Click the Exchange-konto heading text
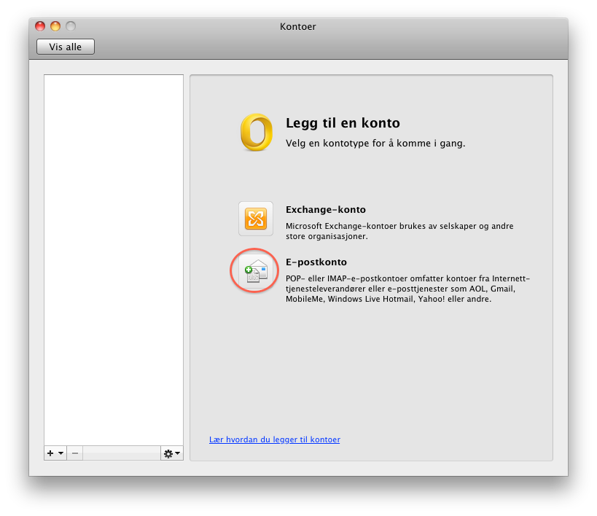This screenshot has width=597, height=516. (x=325, y=210)
